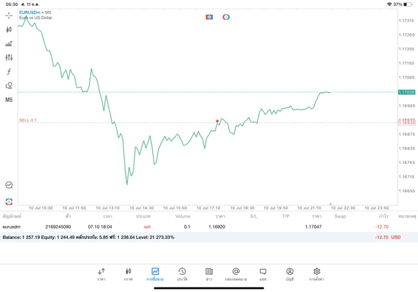Screen dimensions: 418x292
Task: Open the drawing objects shapes tool
Action: [x=9, y=86]
